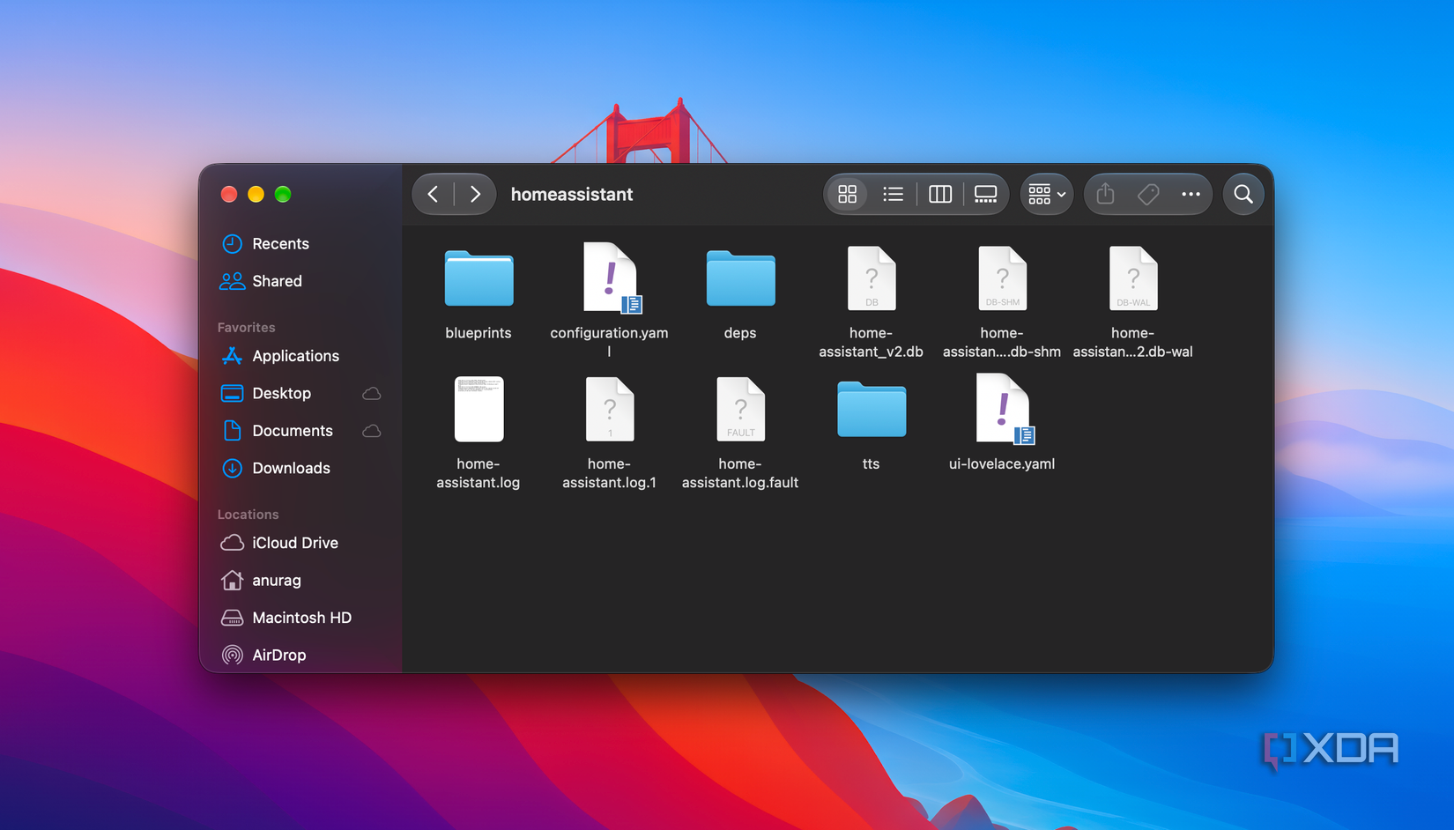Go forward with the right chevron button
This screenshot has height=830, width=1454.
pos(475,194)
